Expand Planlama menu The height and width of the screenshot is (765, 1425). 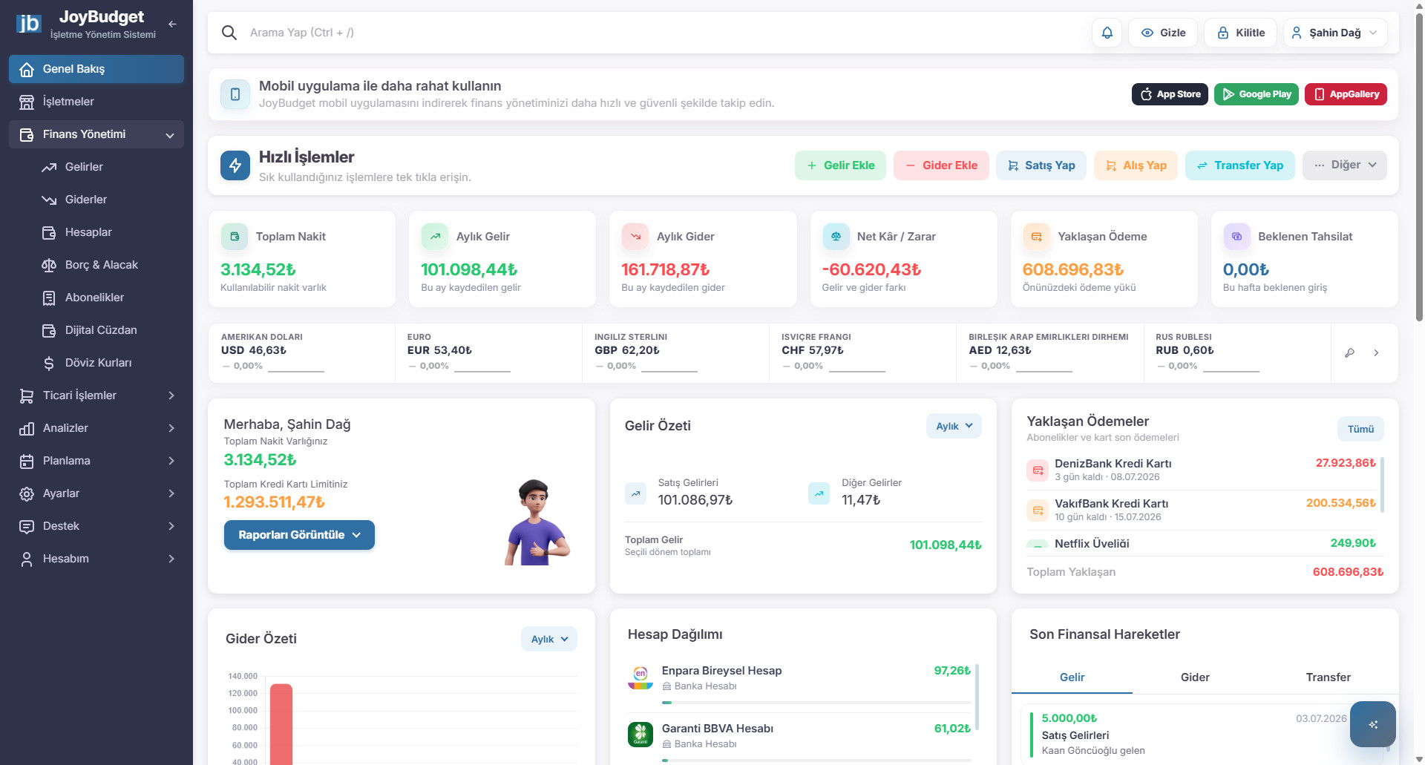96,461
